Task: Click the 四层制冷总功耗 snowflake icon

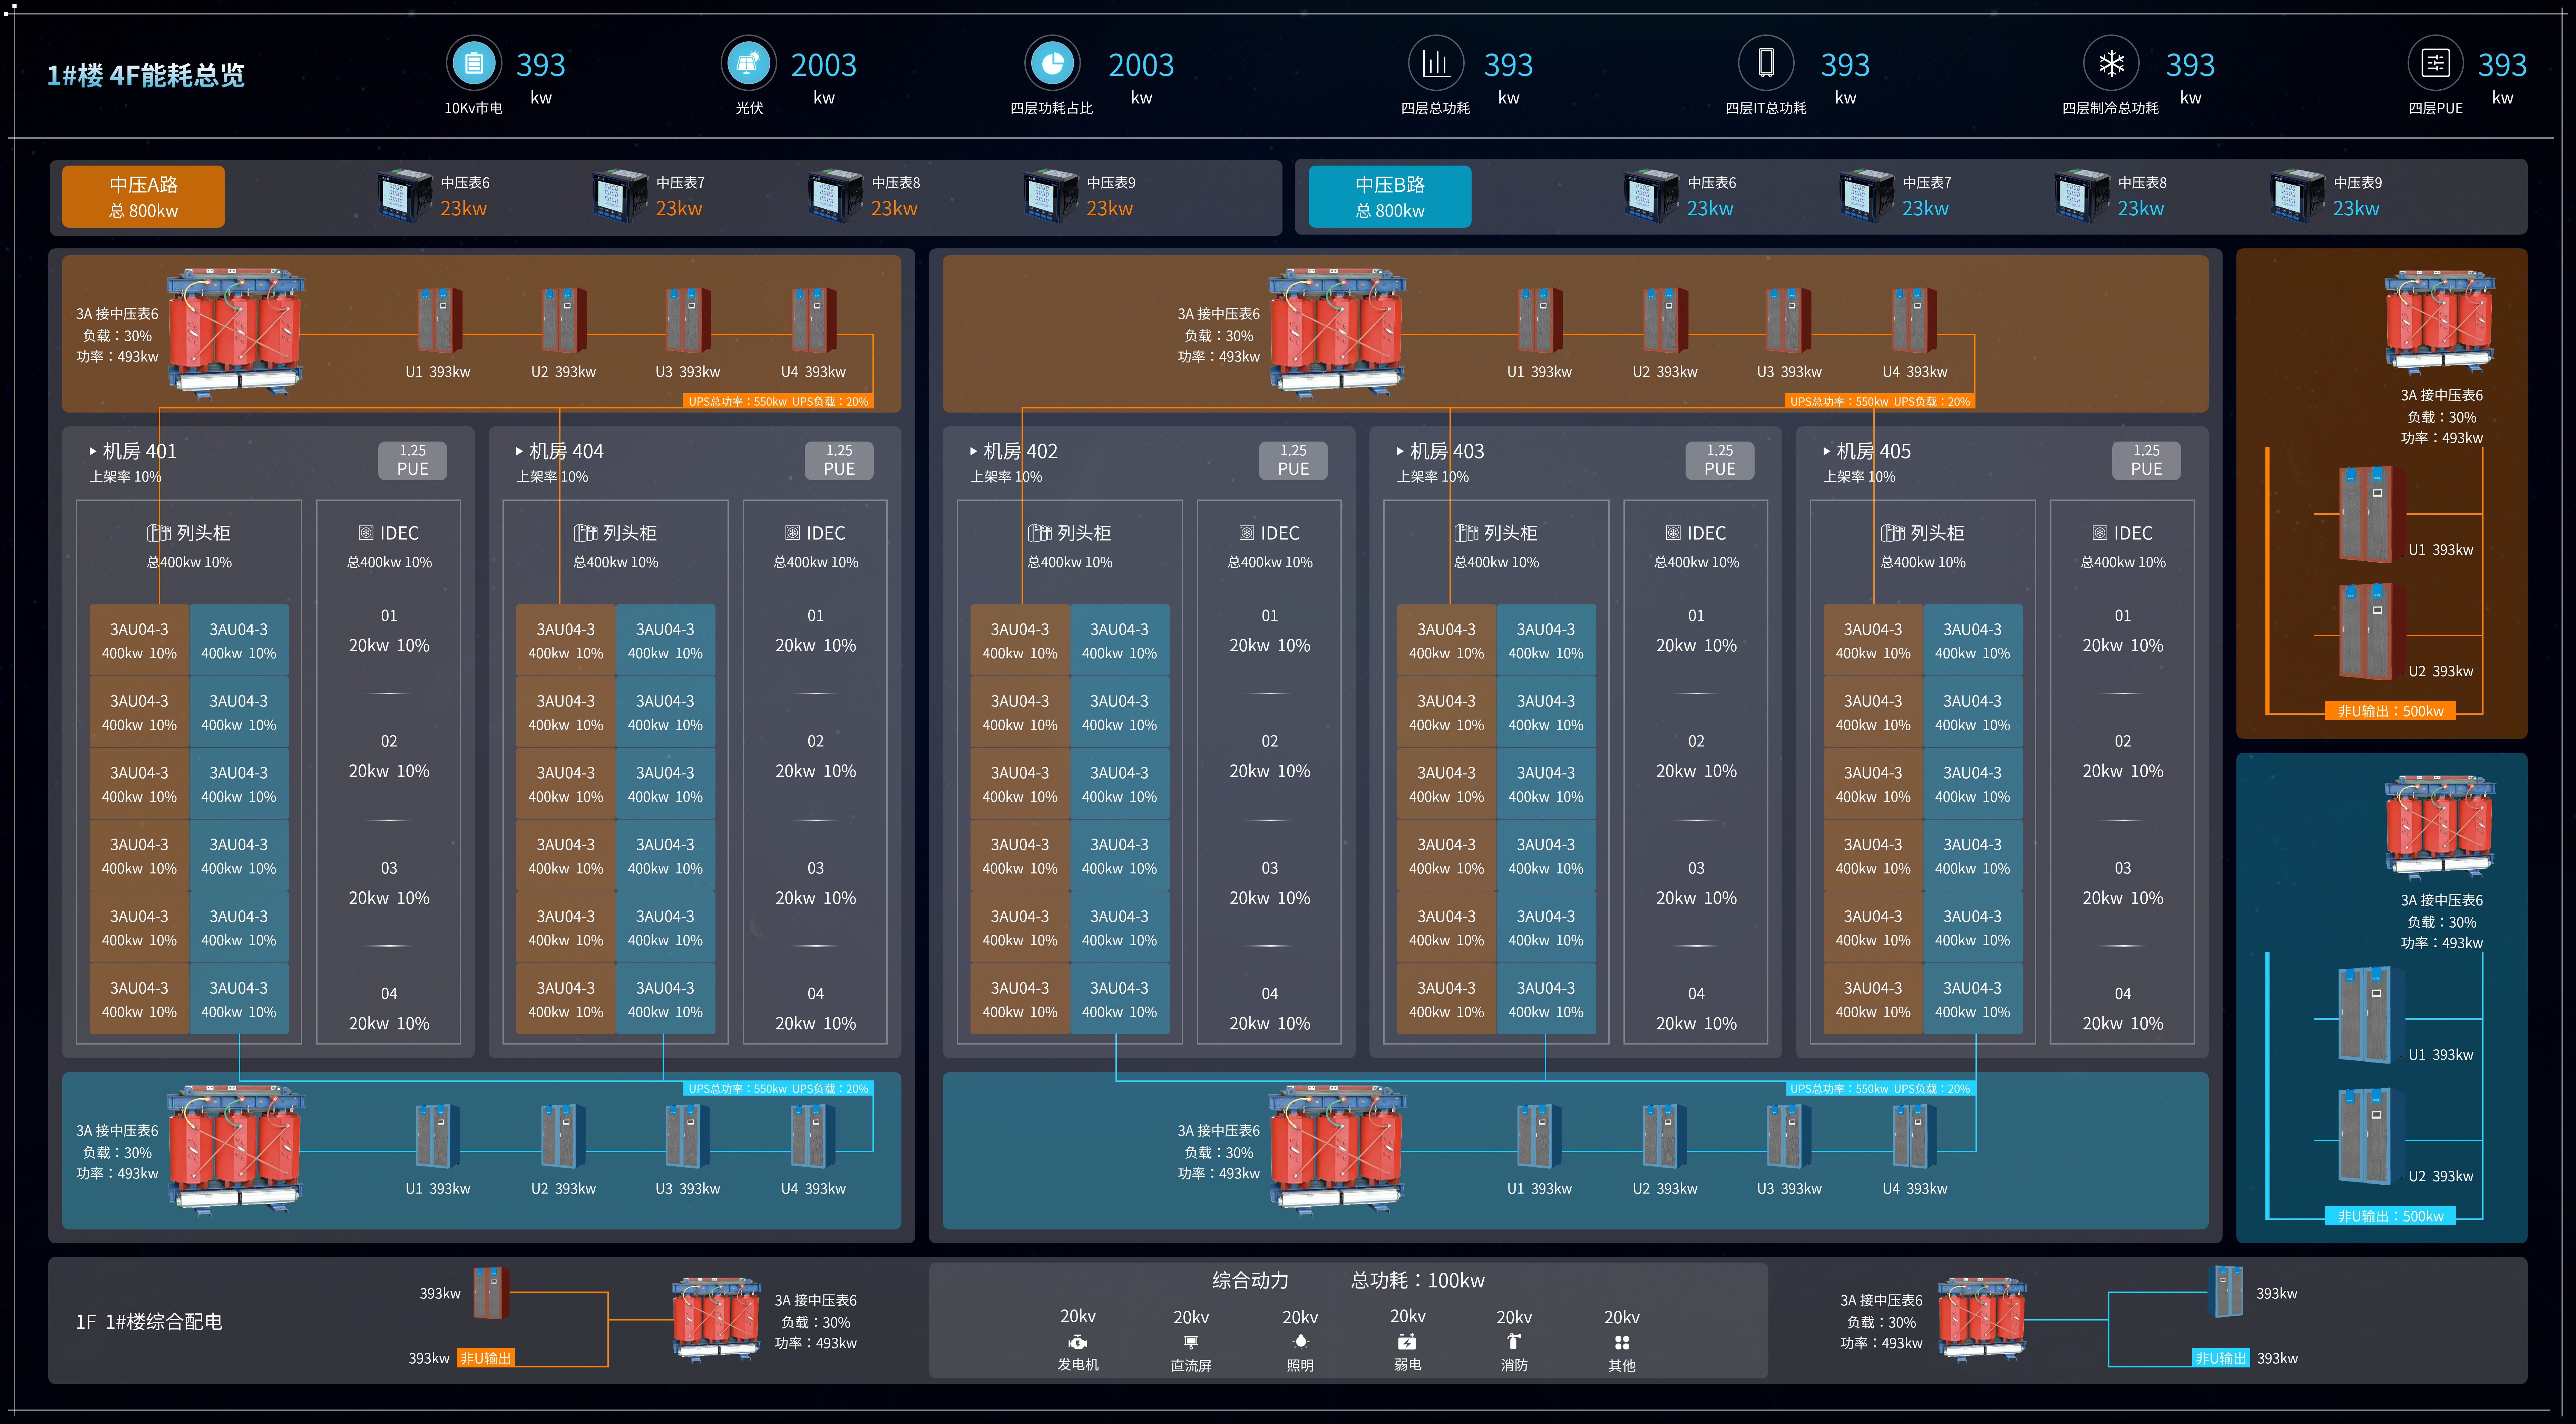Action: pos(2111,64)
